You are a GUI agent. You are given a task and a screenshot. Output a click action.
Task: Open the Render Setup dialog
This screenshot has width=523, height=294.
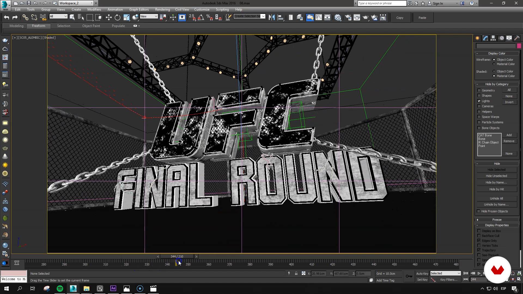pos(348,18)
